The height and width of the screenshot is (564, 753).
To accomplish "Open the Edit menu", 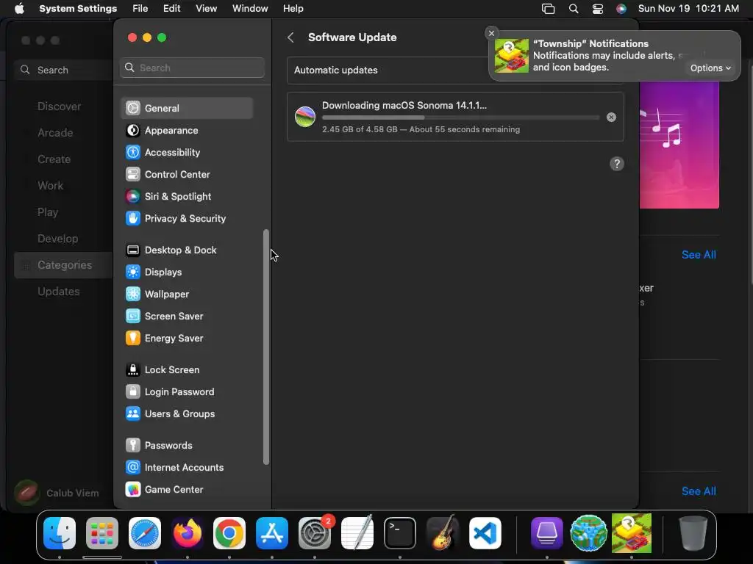I will tap(171, 9).
